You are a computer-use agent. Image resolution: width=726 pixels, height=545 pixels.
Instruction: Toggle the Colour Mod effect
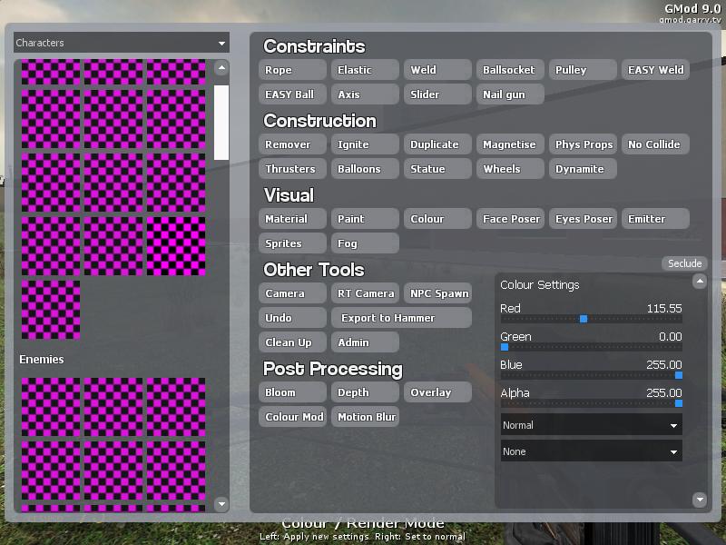291,417
